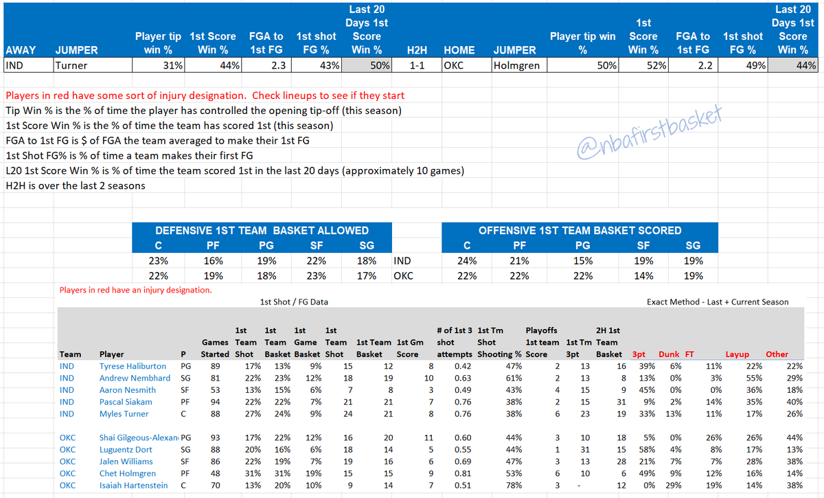This screenshot has width=824, height=498.
Task: Select Gilgeous-Alexander's 93 games started cell
Action: coord(215,438)
